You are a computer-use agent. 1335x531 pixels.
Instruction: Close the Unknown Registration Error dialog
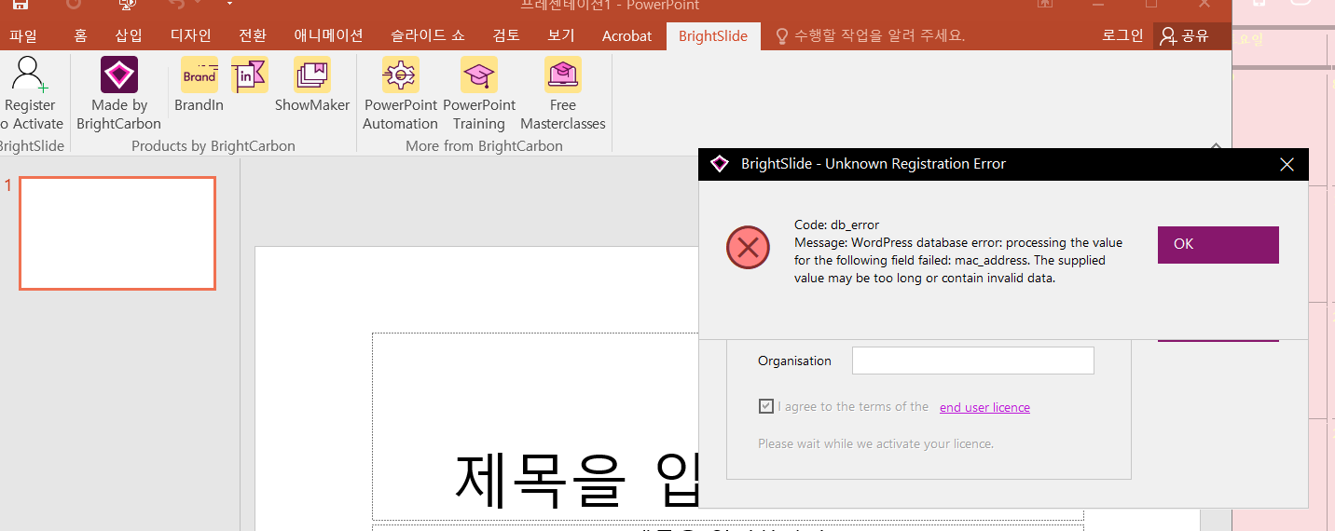point(1287,165)
